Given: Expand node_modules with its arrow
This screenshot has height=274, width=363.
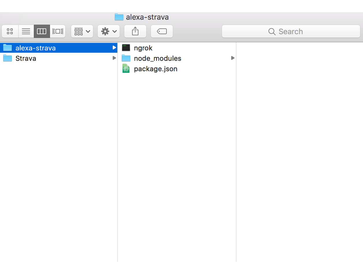Looking at the screenshot, I should [233, 58].
